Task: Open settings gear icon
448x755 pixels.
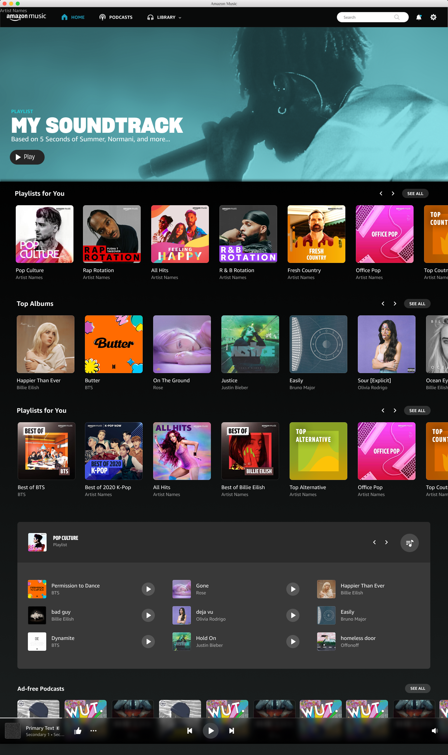Action: pyautogui.click(x=433, y=17)
